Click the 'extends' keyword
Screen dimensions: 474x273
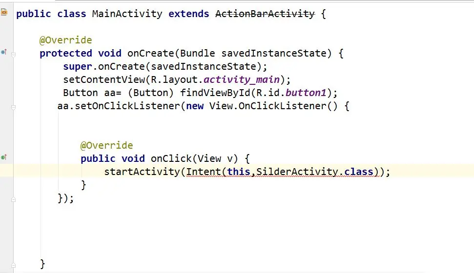coord(188,14)
